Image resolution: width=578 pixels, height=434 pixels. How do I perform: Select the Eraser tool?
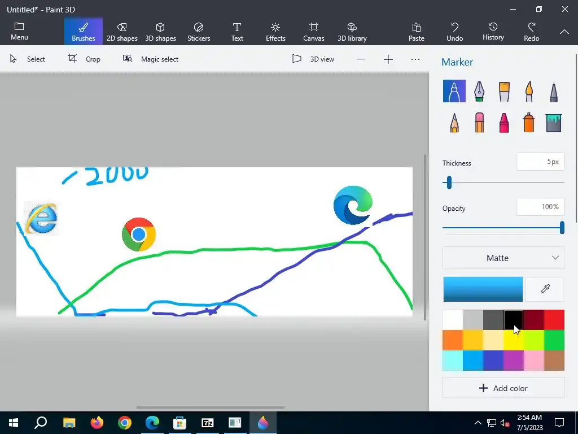click(479, 123)
